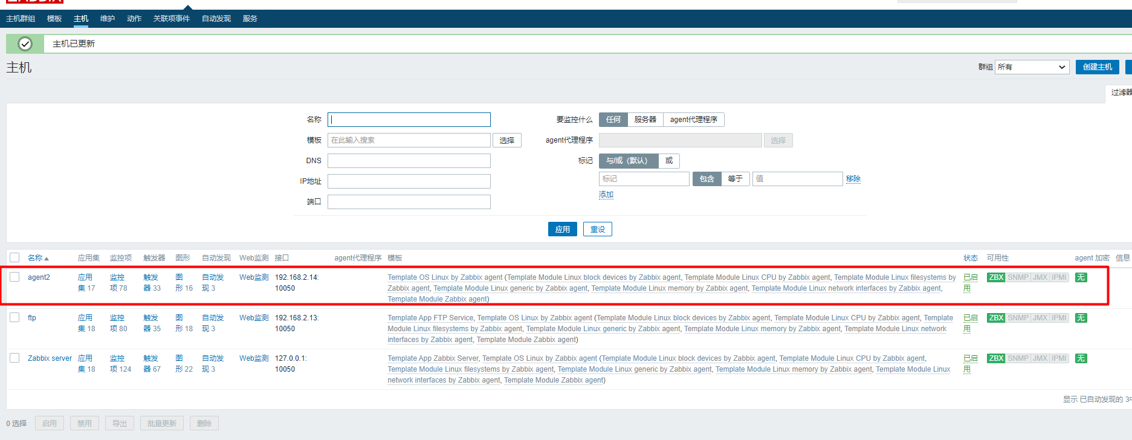This screenshot has height=440, width=1132.
Task: Click the 重设 filter button
Action: 598,230
